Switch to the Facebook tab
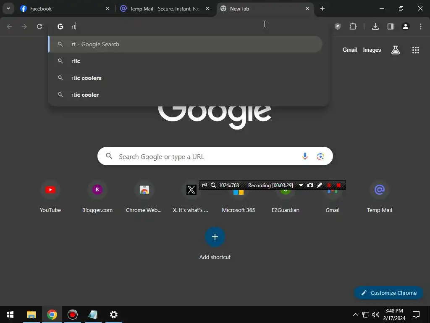Screen dimensions: 430x323 [x=65, y=8]
